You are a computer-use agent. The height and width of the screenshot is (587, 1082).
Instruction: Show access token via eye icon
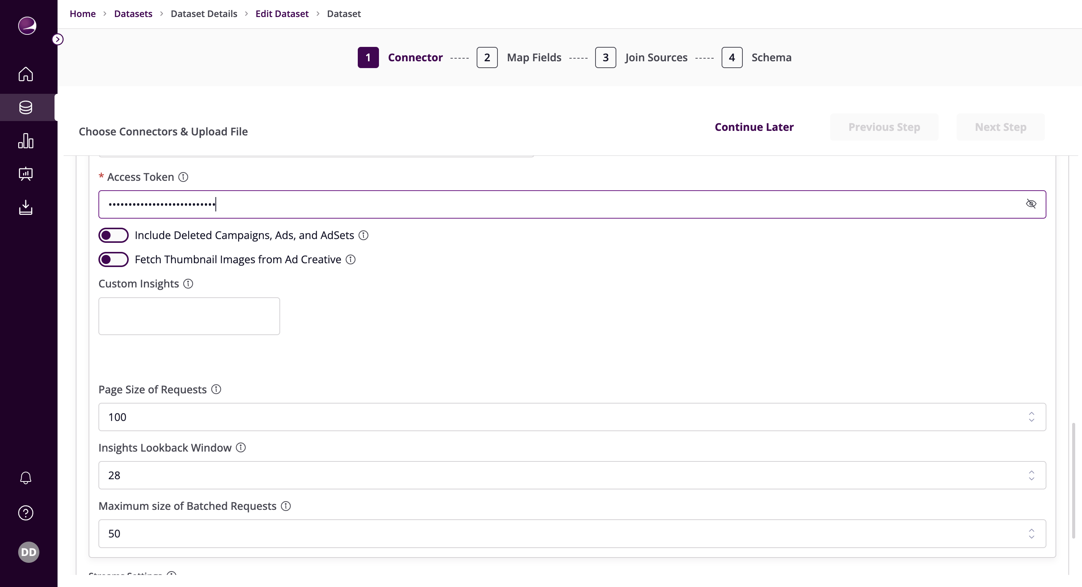pyautogui.click(x=1031, y=204)
